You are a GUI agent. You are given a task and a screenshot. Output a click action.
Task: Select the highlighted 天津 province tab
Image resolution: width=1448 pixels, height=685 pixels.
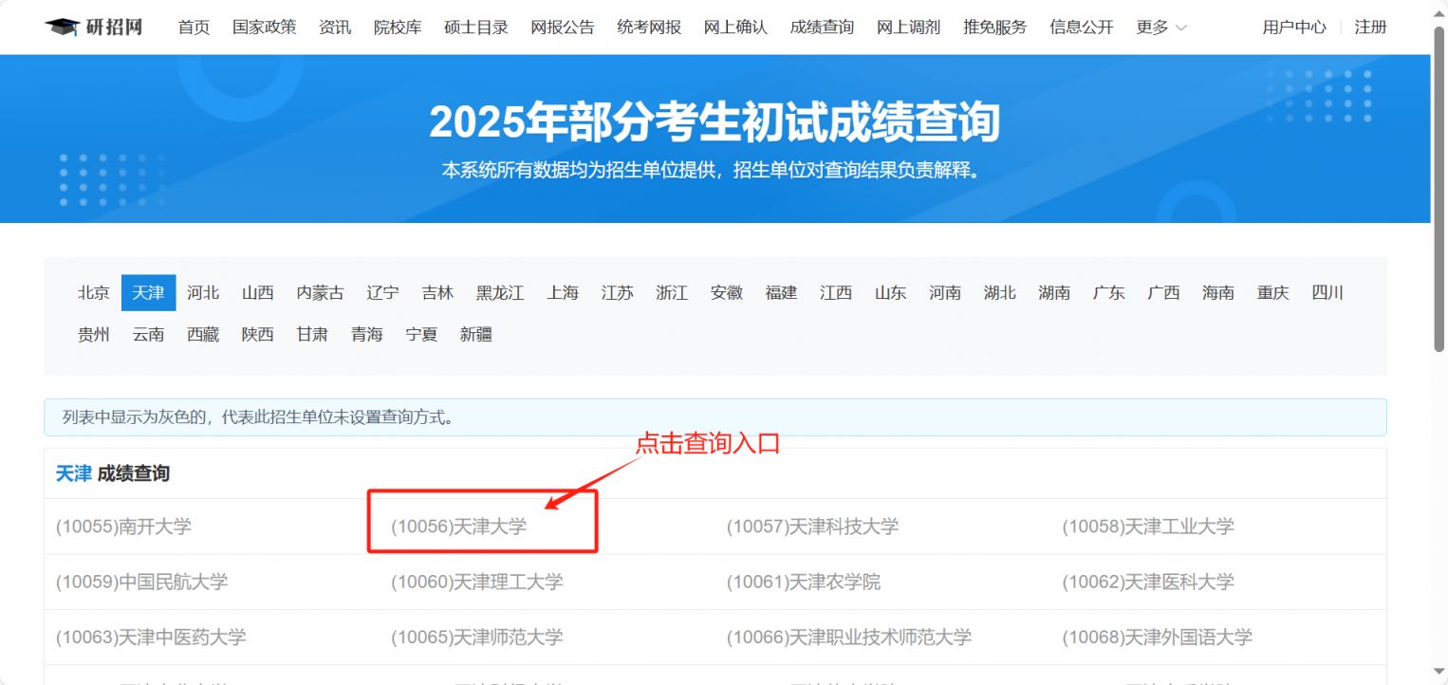149,293
